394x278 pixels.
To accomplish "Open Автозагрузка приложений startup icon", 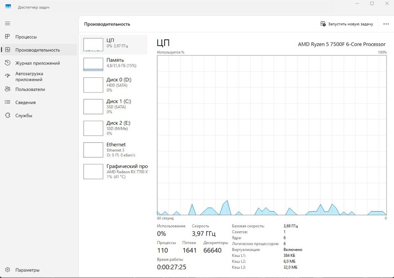I will tap(8, 76).
